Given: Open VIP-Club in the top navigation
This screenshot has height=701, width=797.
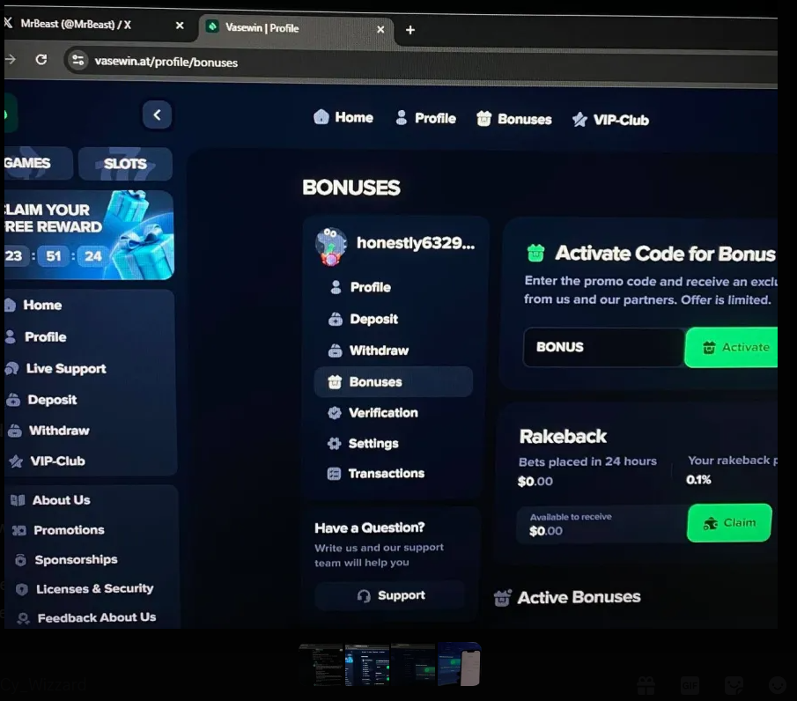Looking at the screenshot, I should [x=610, y=120].
